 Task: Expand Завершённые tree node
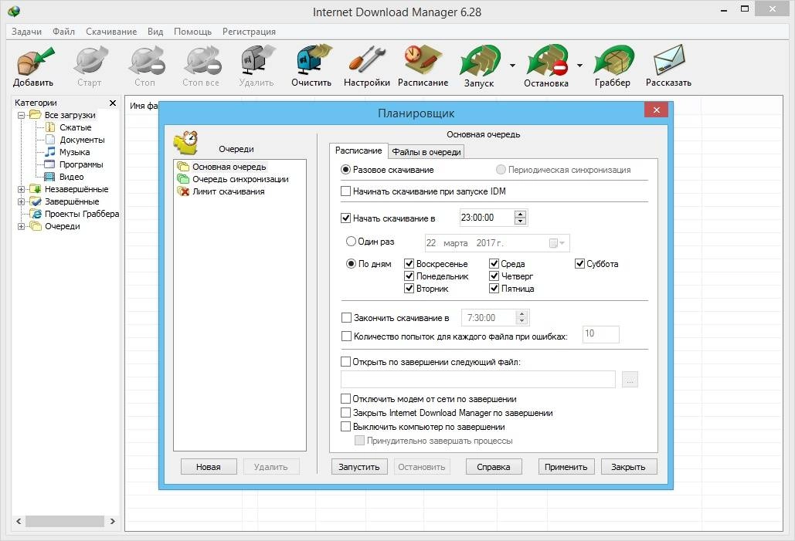pos(22,201)
